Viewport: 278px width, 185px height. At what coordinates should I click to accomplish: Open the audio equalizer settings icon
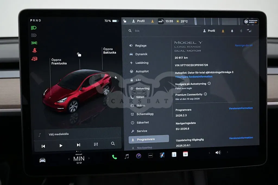96,144
